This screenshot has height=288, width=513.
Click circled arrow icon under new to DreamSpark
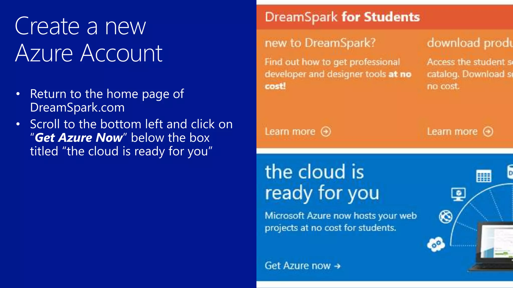point(326,131)
